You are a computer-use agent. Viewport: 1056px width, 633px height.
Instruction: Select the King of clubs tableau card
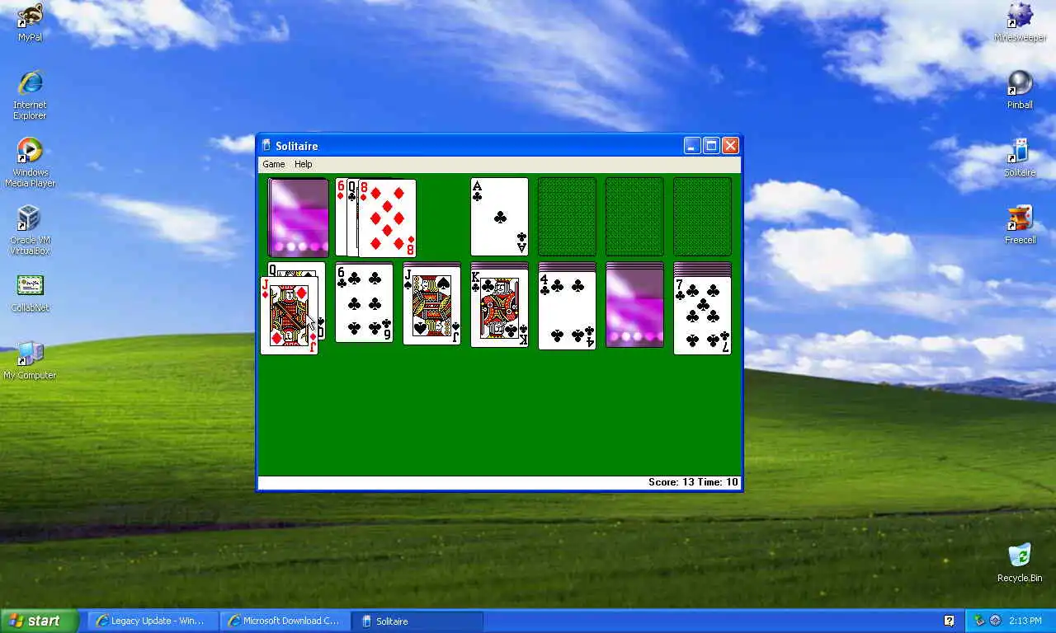[499, 309]
